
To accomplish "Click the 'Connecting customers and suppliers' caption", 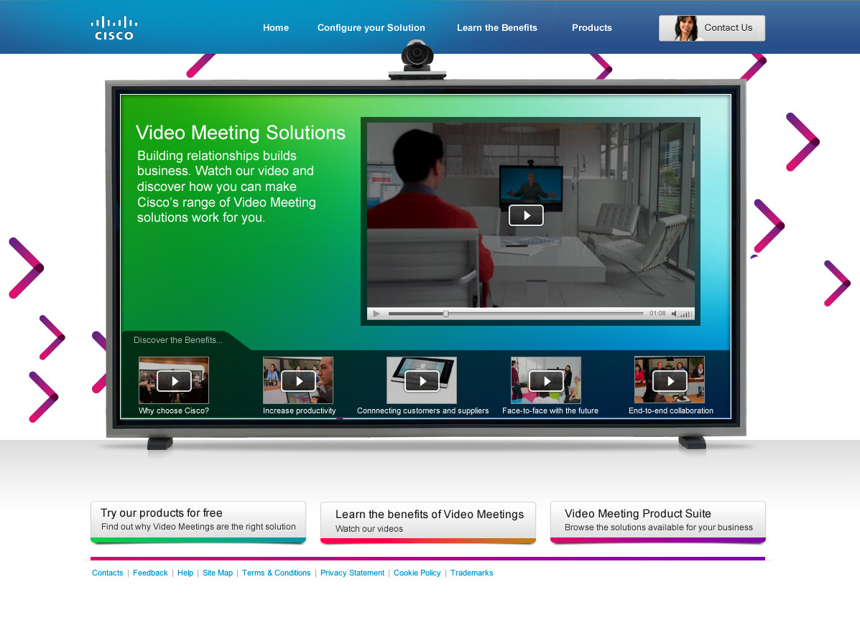I will 423,410.
